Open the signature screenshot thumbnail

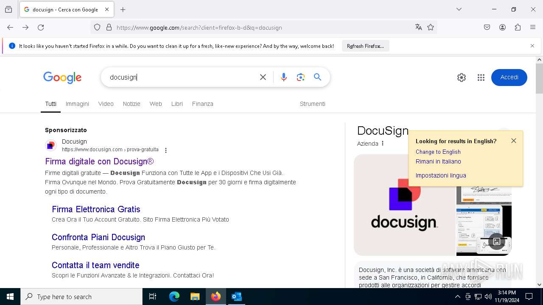[x=484, y=196]
